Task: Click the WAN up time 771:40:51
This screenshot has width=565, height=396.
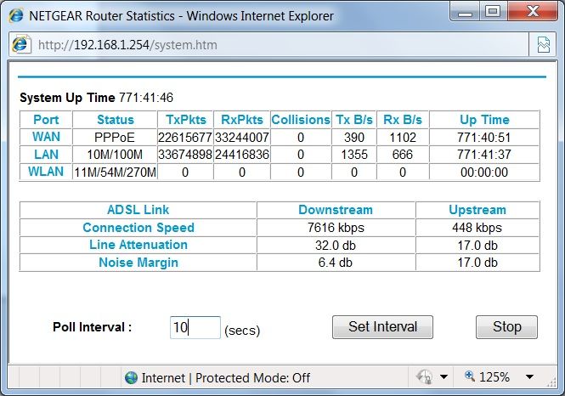Action: [484, 138]
